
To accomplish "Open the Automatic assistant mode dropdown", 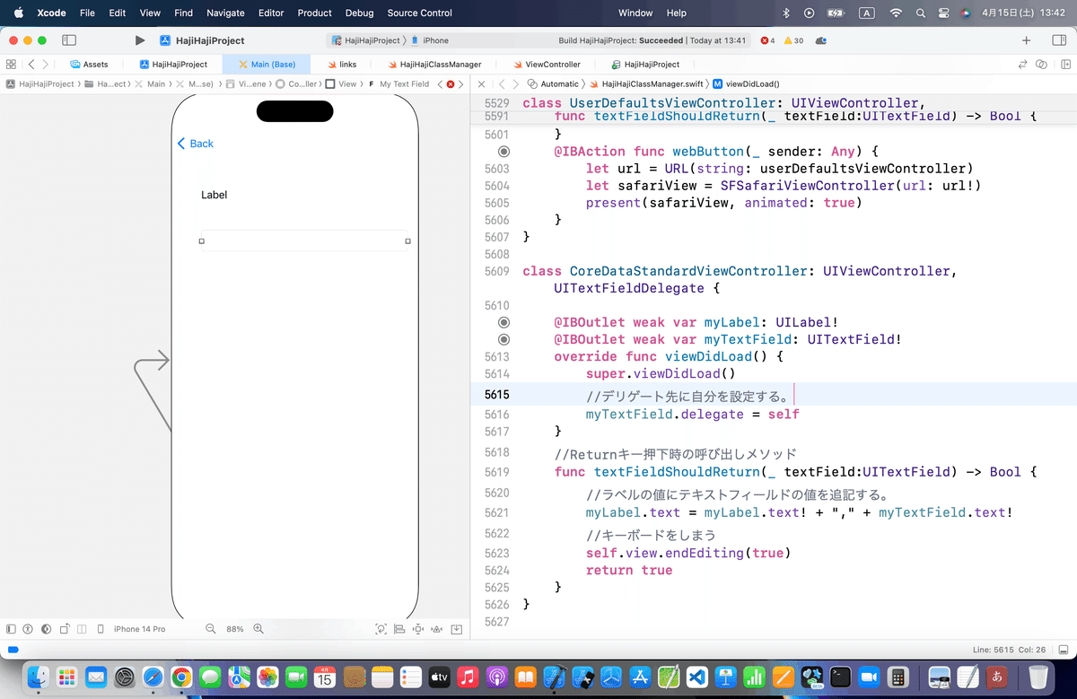I will (552, 84).
